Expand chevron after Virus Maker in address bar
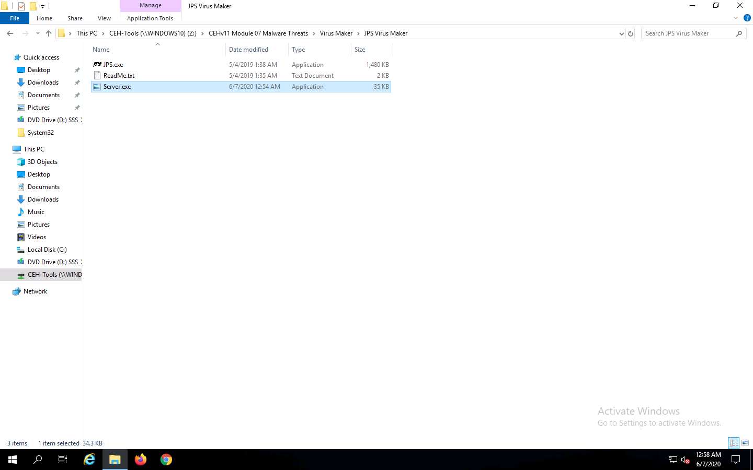753x470 pixels. coord(358,33)
